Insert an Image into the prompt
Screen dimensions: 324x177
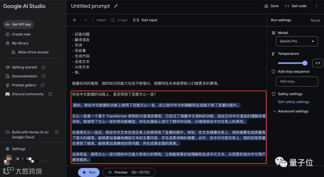(x=119, y=20)
